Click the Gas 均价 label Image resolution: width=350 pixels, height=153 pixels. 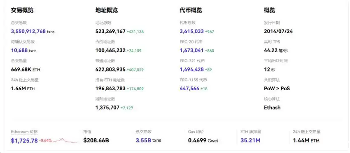196,132
